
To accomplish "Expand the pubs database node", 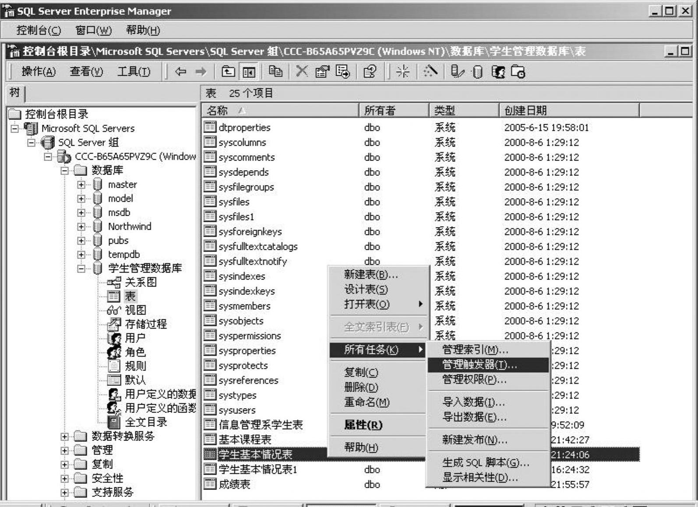I will point(81,241).
